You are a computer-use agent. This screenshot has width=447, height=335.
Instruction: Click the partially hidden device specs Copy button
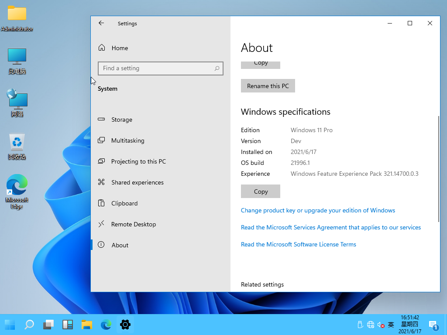coord(261,65)
